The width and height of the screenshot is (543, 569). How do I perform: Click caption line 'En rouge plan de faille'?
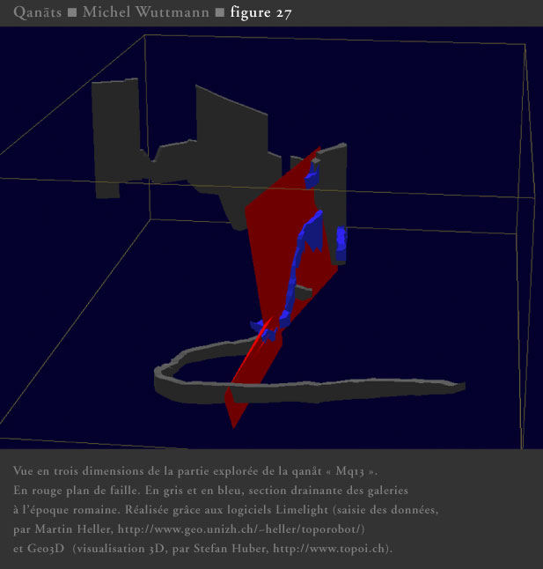click(210, 491)
